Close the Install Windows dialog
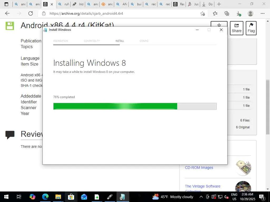The width and height of the screenshot is (270, 202). 221,30
